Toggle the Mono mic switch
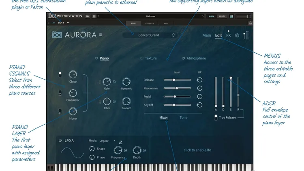The width and height of the screenshot is (304, 171). 60,112
